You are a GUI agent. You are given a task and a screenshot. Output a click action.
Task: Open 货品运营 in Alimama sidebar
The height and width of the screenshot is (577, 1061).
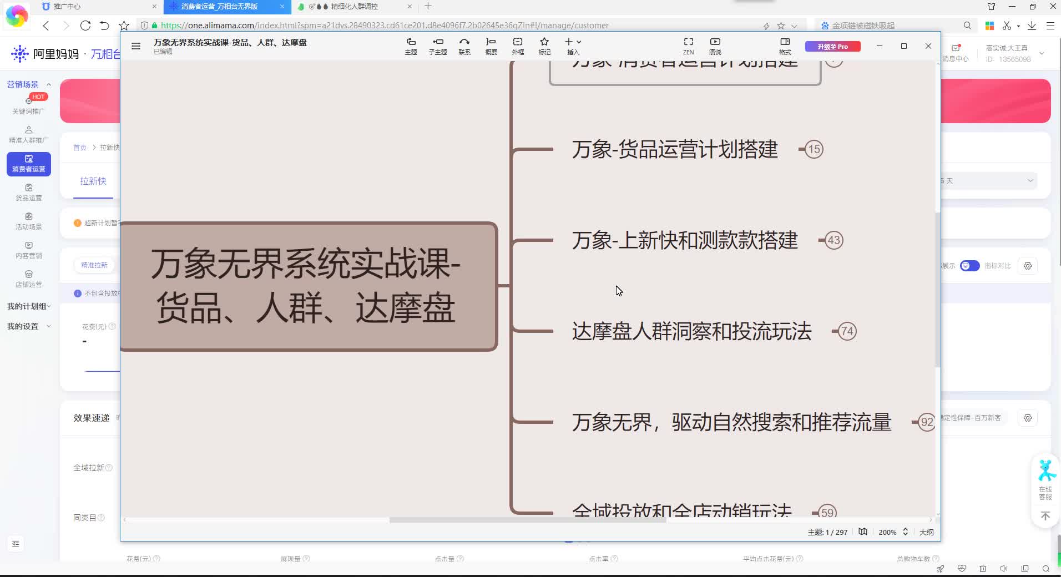pos(28,193)
